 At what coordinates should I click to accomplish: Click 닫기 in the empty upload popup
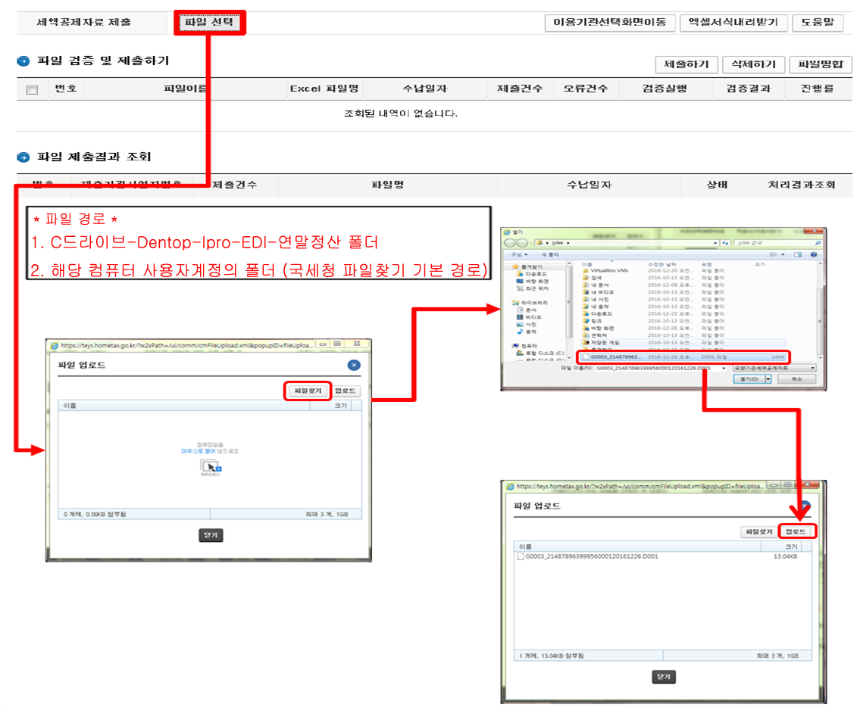[211, 535]
